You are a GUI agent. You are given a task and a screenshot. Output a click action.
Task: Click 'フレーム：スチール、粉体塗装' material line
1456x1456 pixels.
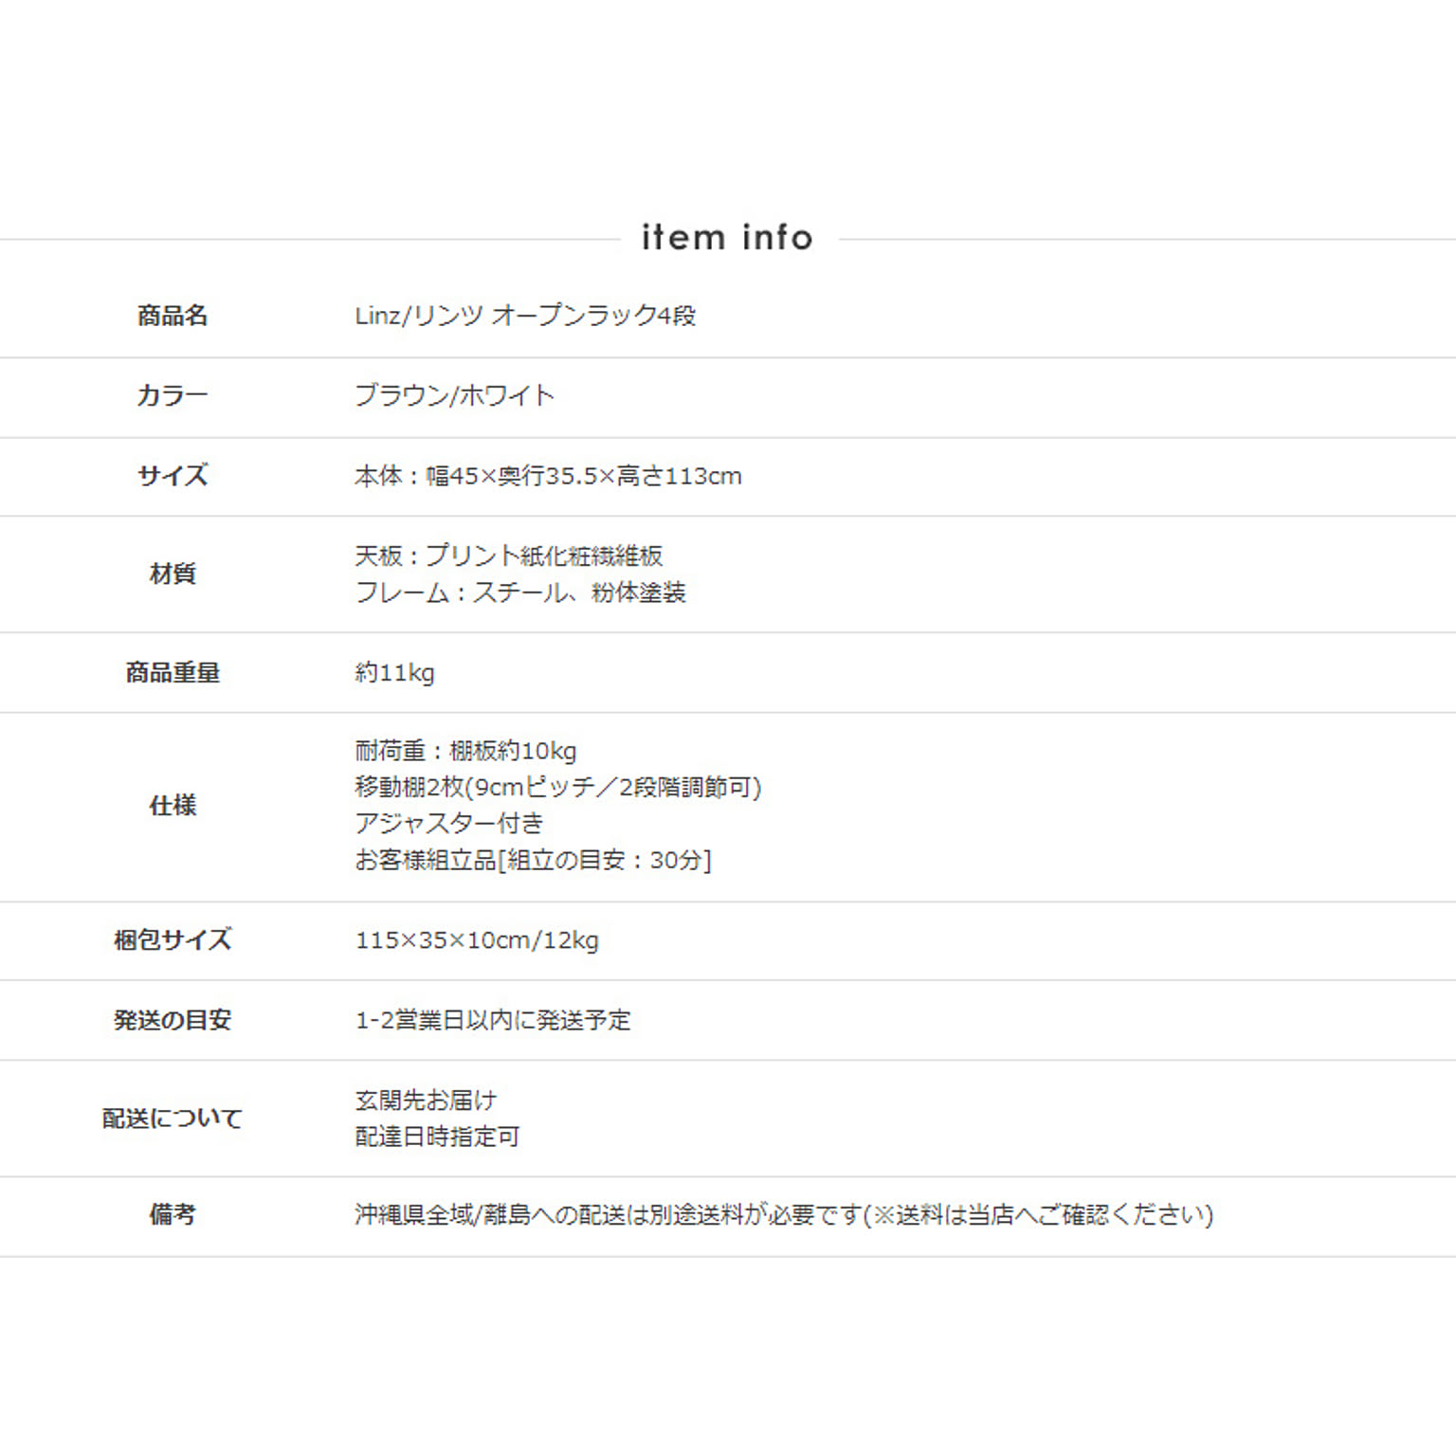(x=519, y=592)
